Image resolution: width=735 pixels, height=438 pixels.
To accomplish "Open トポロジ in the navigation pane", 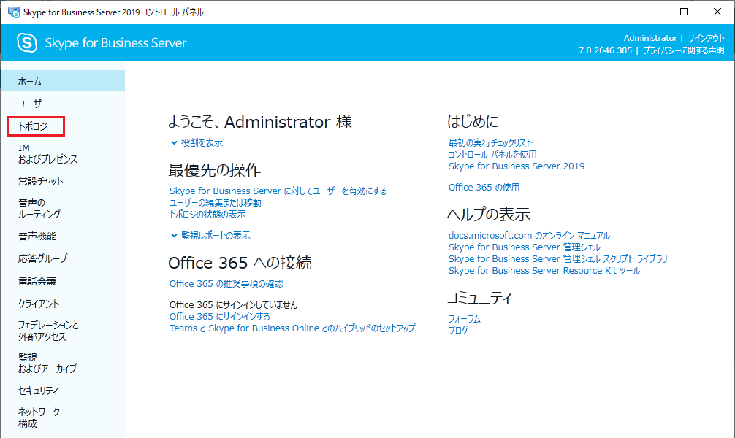I will (x=34, y=126).
